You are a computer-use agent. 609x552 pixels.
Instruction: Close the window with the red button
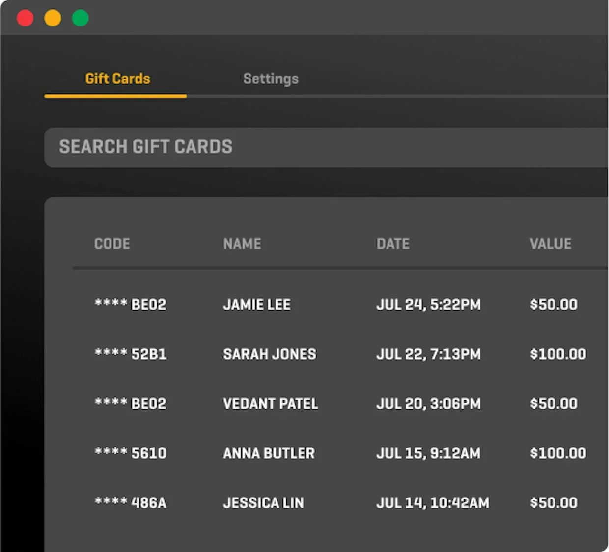25,18
